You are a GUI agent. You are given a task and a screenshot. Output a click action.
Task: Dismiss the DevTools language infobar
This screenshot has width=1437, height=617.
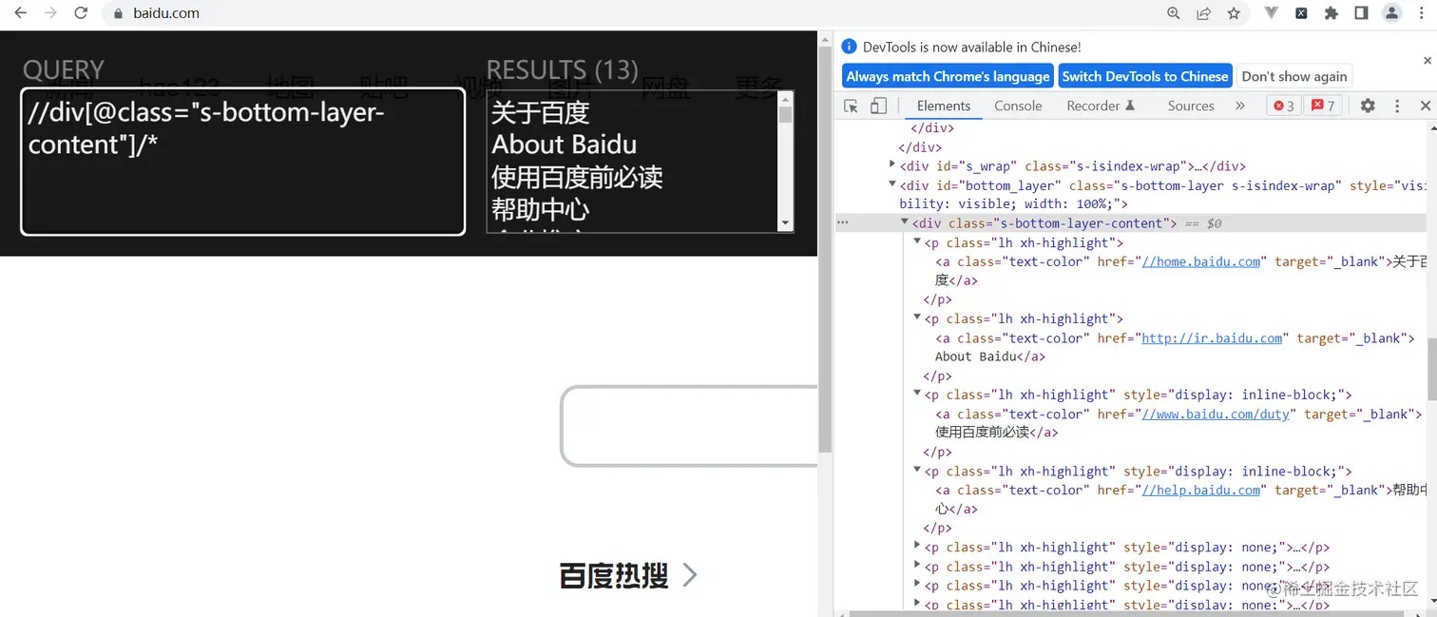coord(1427,61)
